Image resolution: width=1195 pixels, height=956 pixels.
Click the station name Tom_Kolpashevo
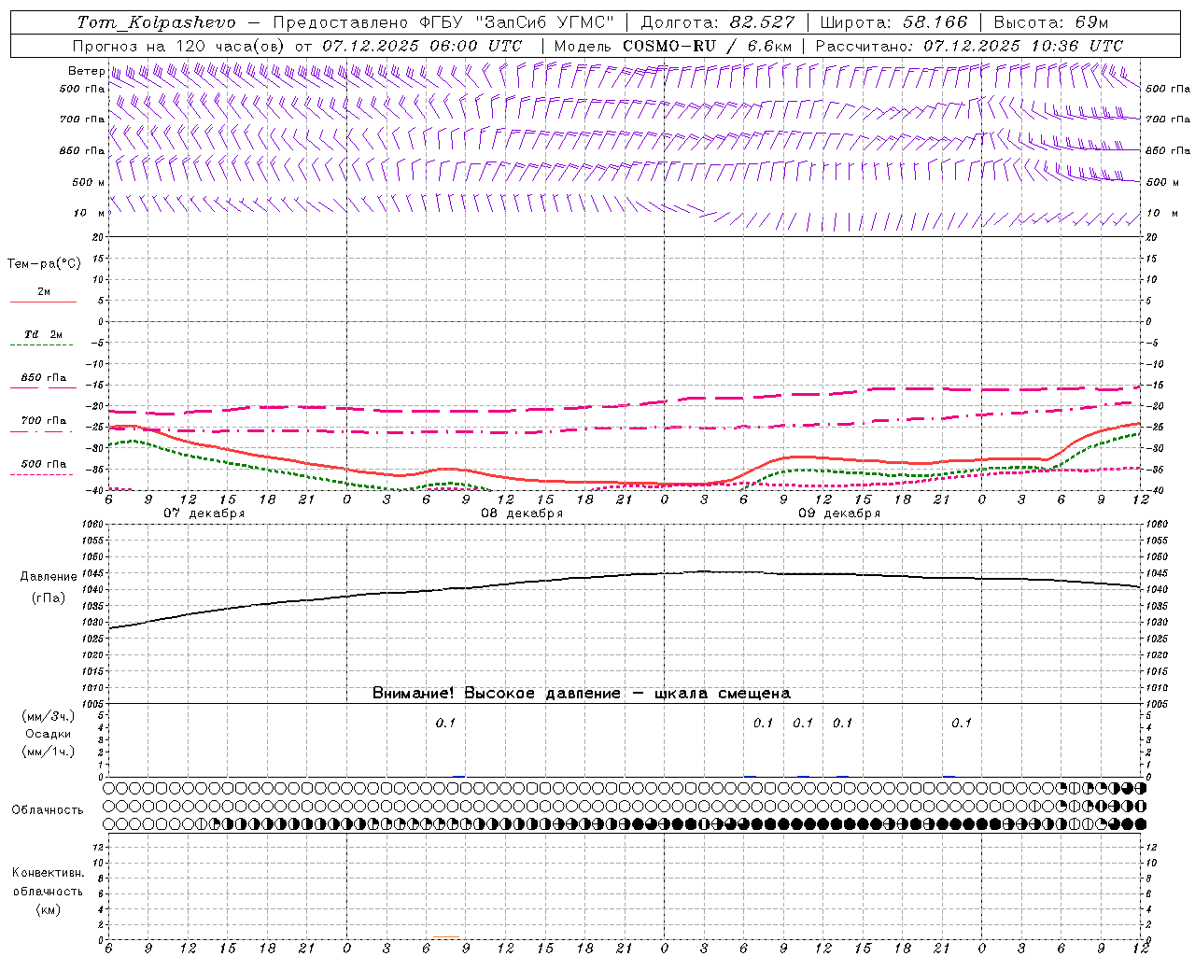pos(156,22)
